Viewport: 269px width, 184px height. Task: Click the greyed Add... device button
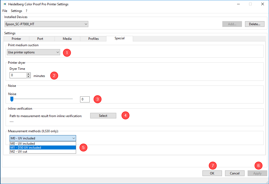pos(232,24)
